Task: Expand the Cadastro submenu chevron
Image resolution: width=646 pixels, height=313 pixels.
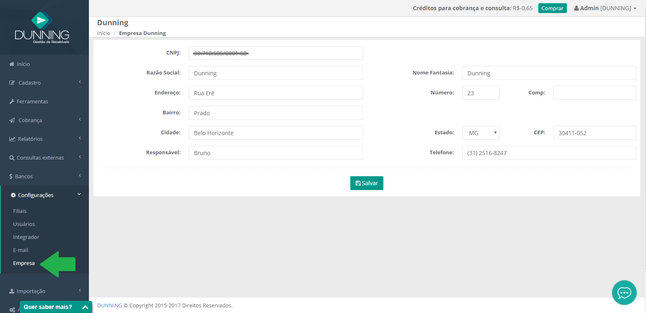Action: 80,82
